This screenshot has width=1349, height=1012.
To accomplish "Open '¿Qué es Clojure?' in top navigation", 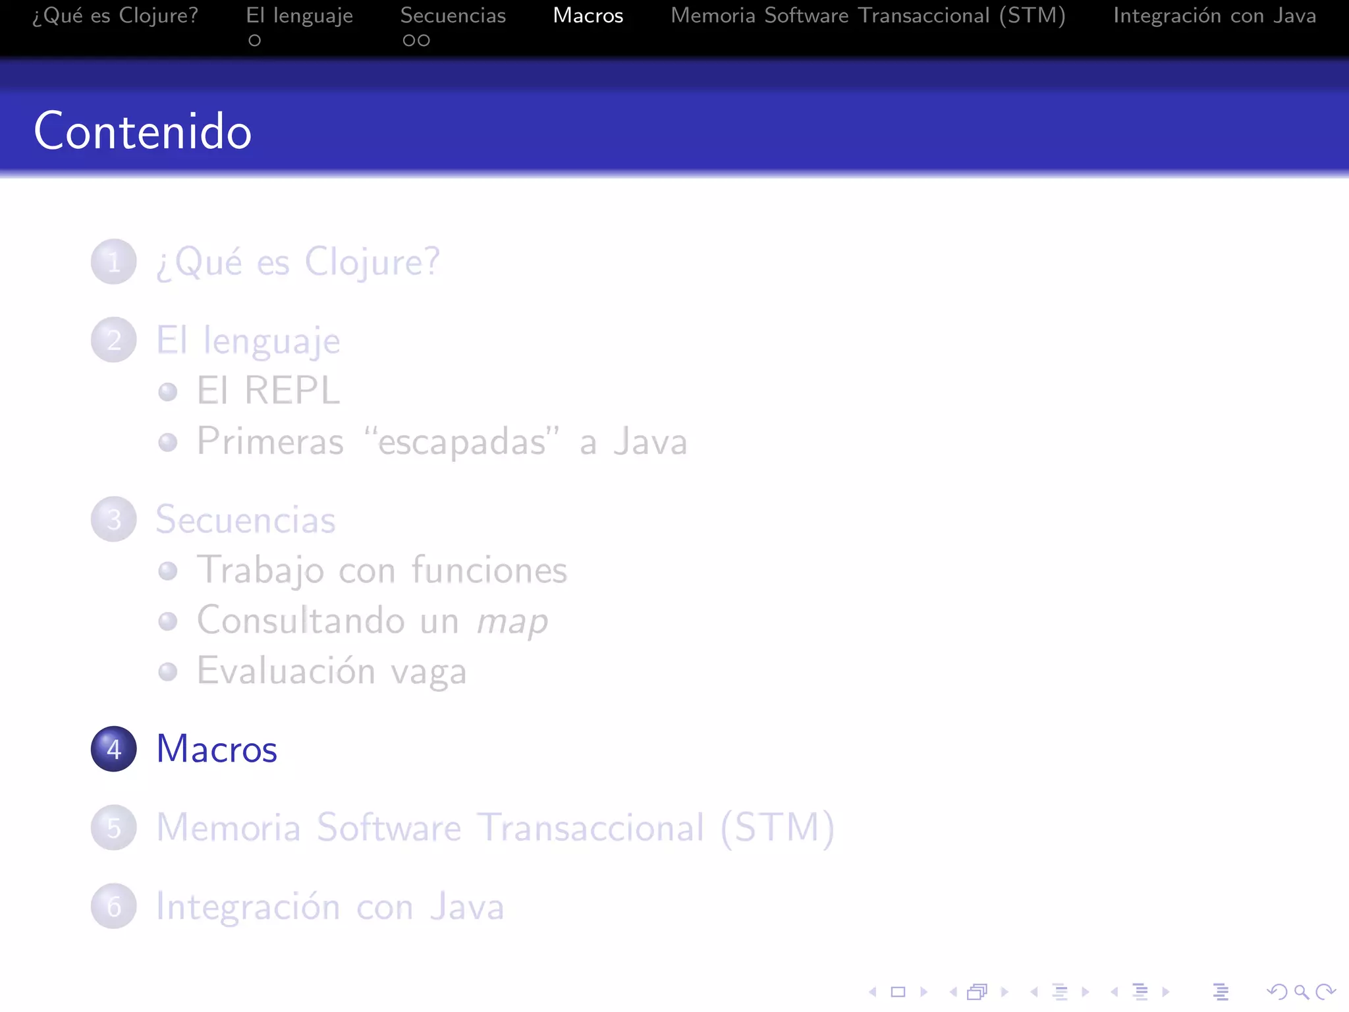I will click(115, 15).
